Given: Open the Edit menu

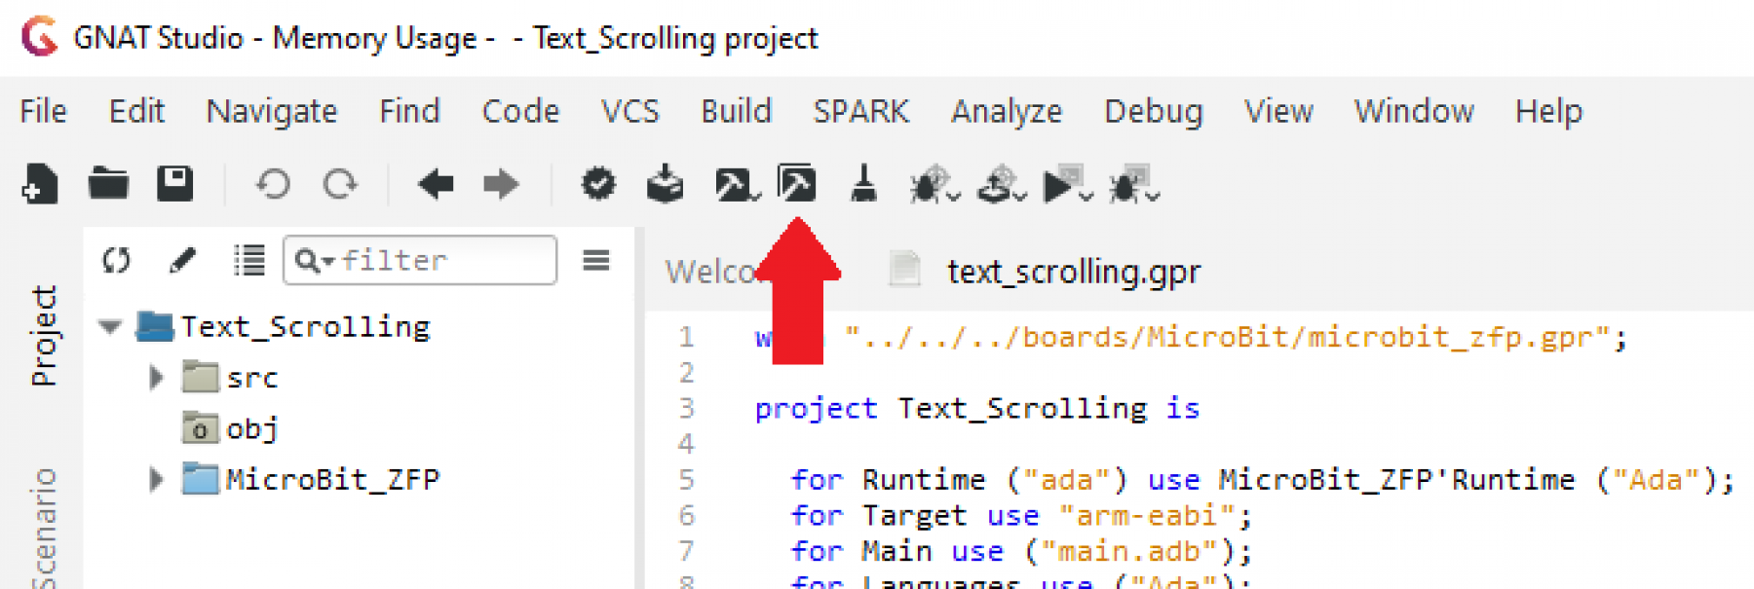Looking at the screenshot, I should (x=136, y=111).
